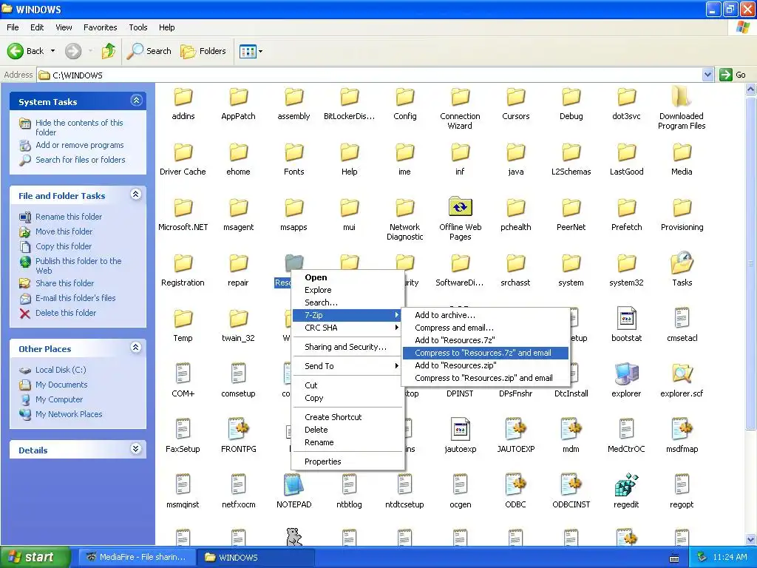Open the Views dropdown button

tap(251, 51)
